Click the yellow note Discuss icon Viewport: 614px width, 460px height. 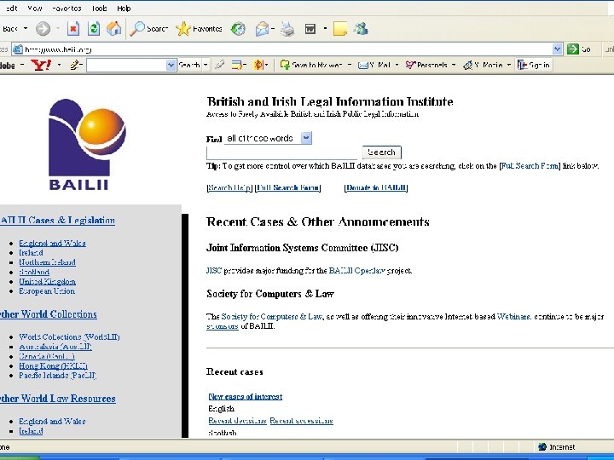click(340, 29)
